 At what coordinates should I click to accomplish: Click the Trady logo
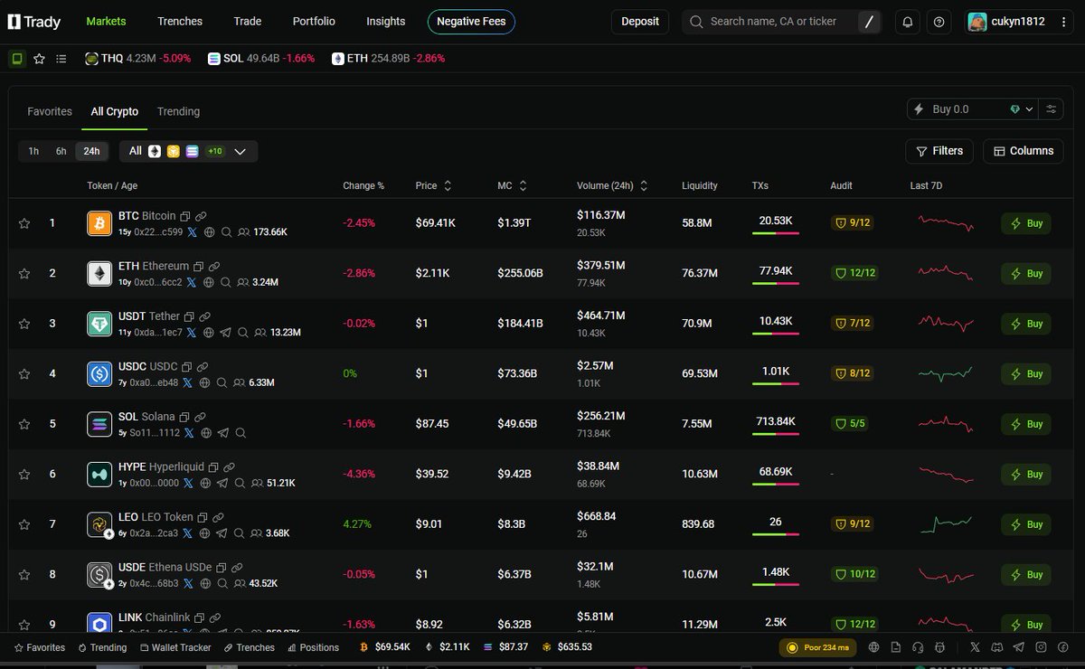tap(34, 22)
